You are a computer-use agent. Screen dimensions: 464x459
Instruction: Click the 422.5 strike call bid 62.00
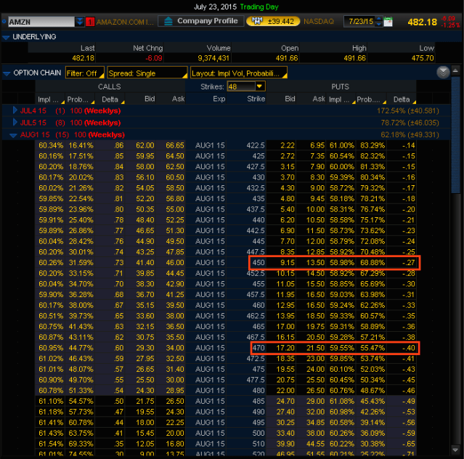(x=145, y=145)
